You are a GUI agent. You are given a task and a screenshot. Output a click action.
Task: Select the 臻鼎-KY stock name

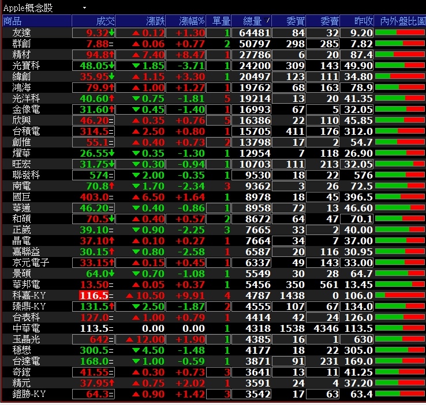(x=29, y=306)
